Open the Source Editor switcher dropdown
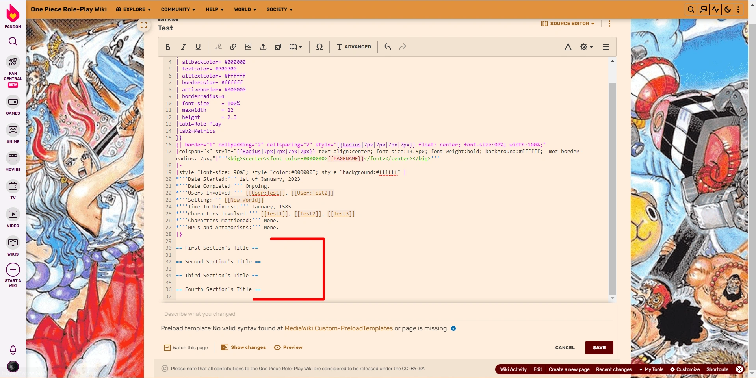756x378 pixels. [x=568, y=24]
